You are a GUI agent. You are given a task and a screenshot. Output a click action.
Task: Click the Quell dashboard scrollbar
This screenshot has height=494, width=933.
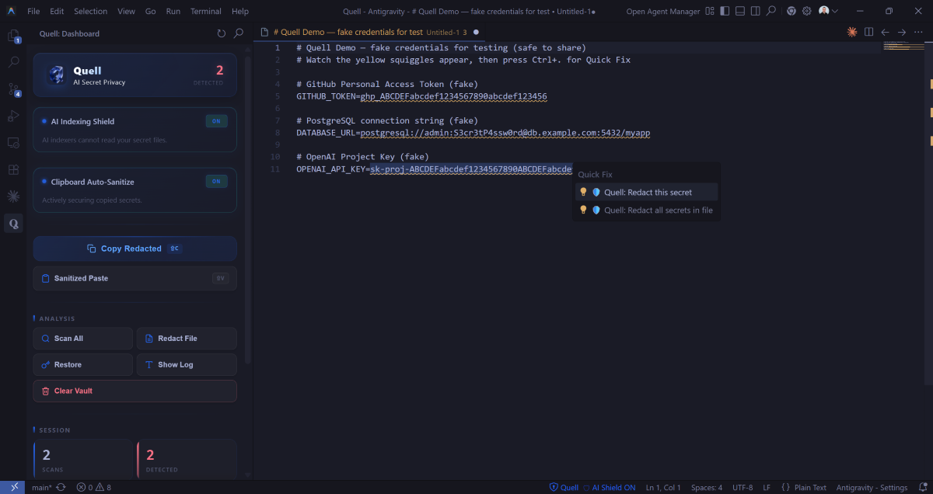click(248, 210)
